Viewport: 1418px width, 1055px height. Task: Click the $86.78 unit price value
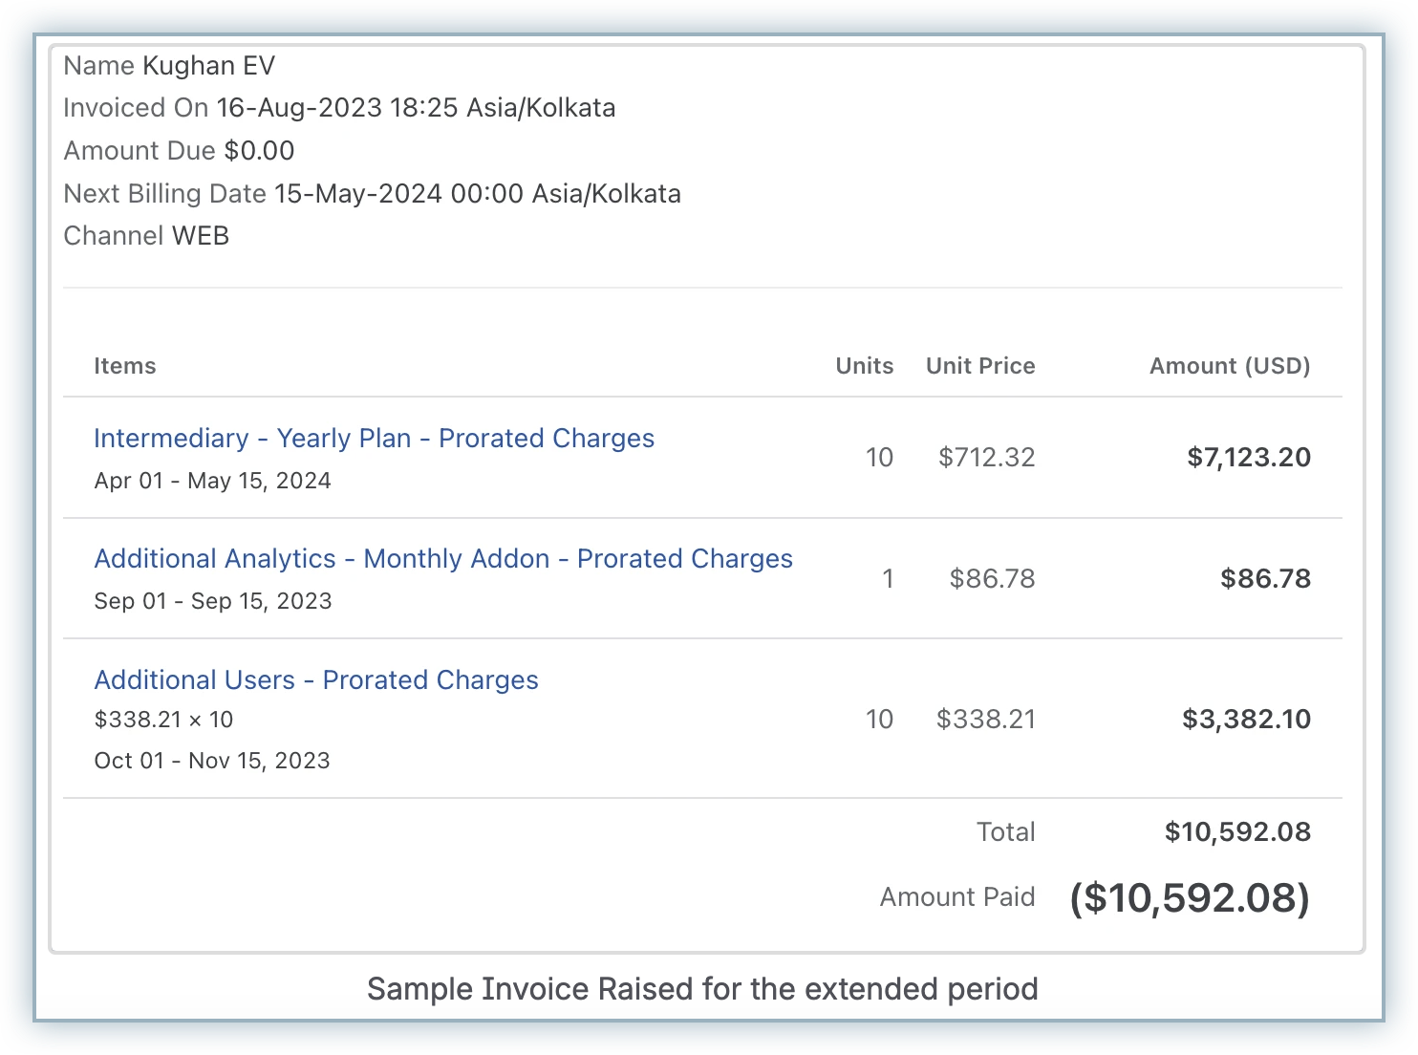pyautogui.click(x=992, y=579)
